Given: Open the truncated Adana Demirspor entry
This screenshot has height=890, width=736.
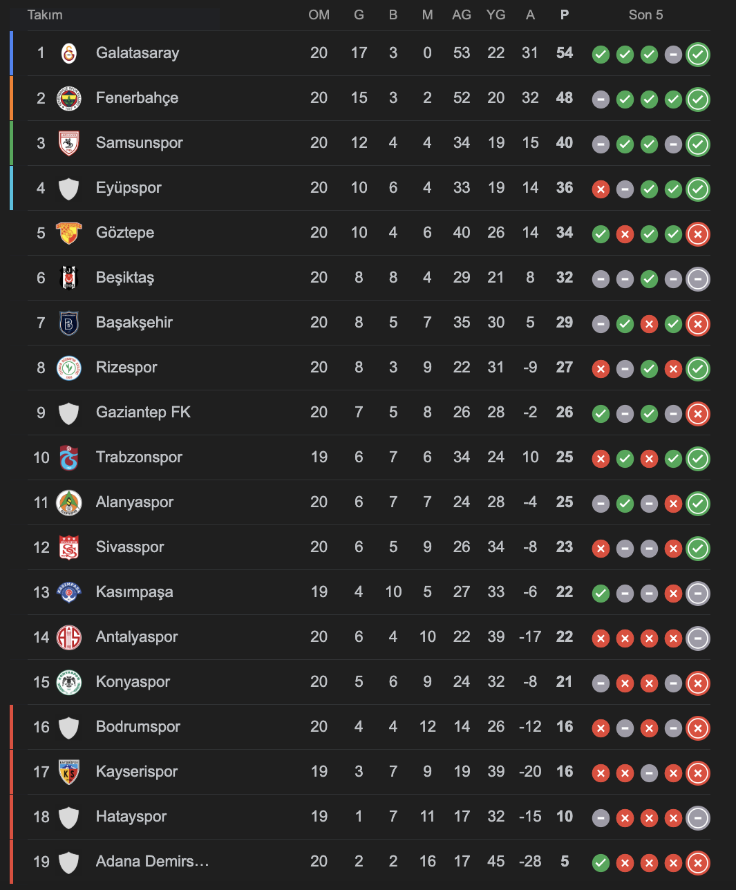Looking at the screenshot, I should point(152,862).
